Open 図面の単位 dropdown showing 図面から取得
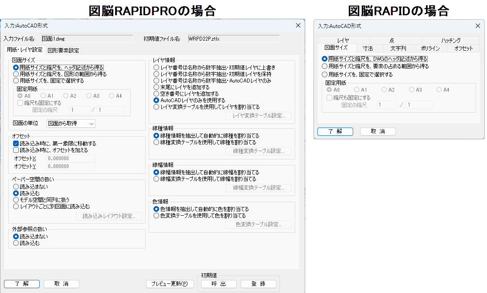Screen dimensions: 487x293 pos(71,124)
